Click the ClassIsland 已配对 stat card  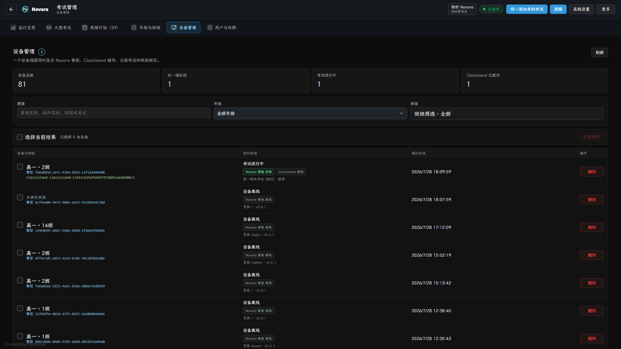[x=534, y=80]
